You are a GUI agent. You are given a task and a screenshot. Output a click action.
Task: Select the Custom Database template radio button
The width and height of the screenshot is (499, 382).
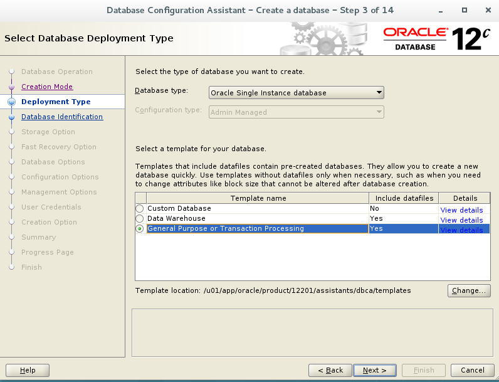pyautogui.click(x=140, y=208)
